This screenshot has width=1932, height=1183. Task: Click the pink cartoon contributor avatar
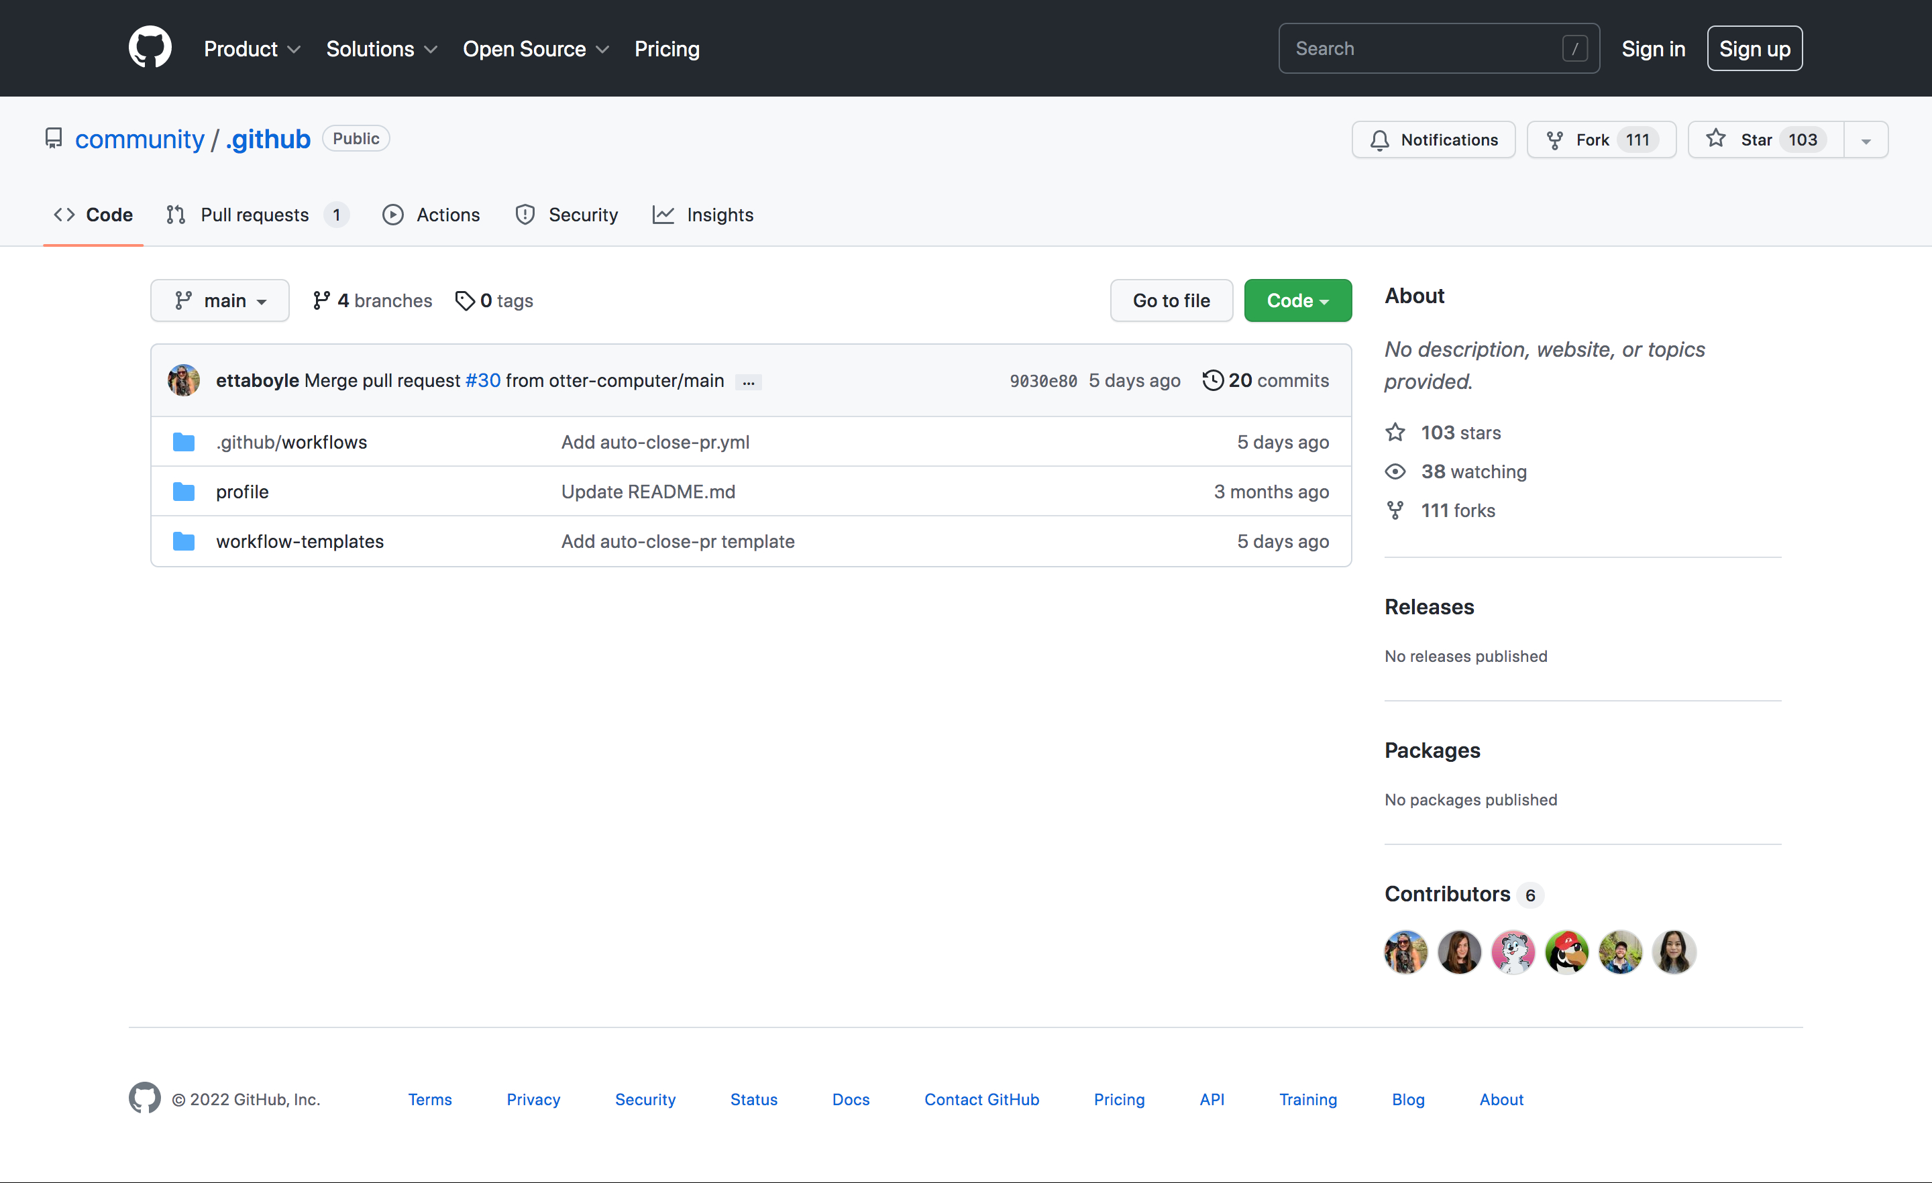click(x=1513, y=952)
